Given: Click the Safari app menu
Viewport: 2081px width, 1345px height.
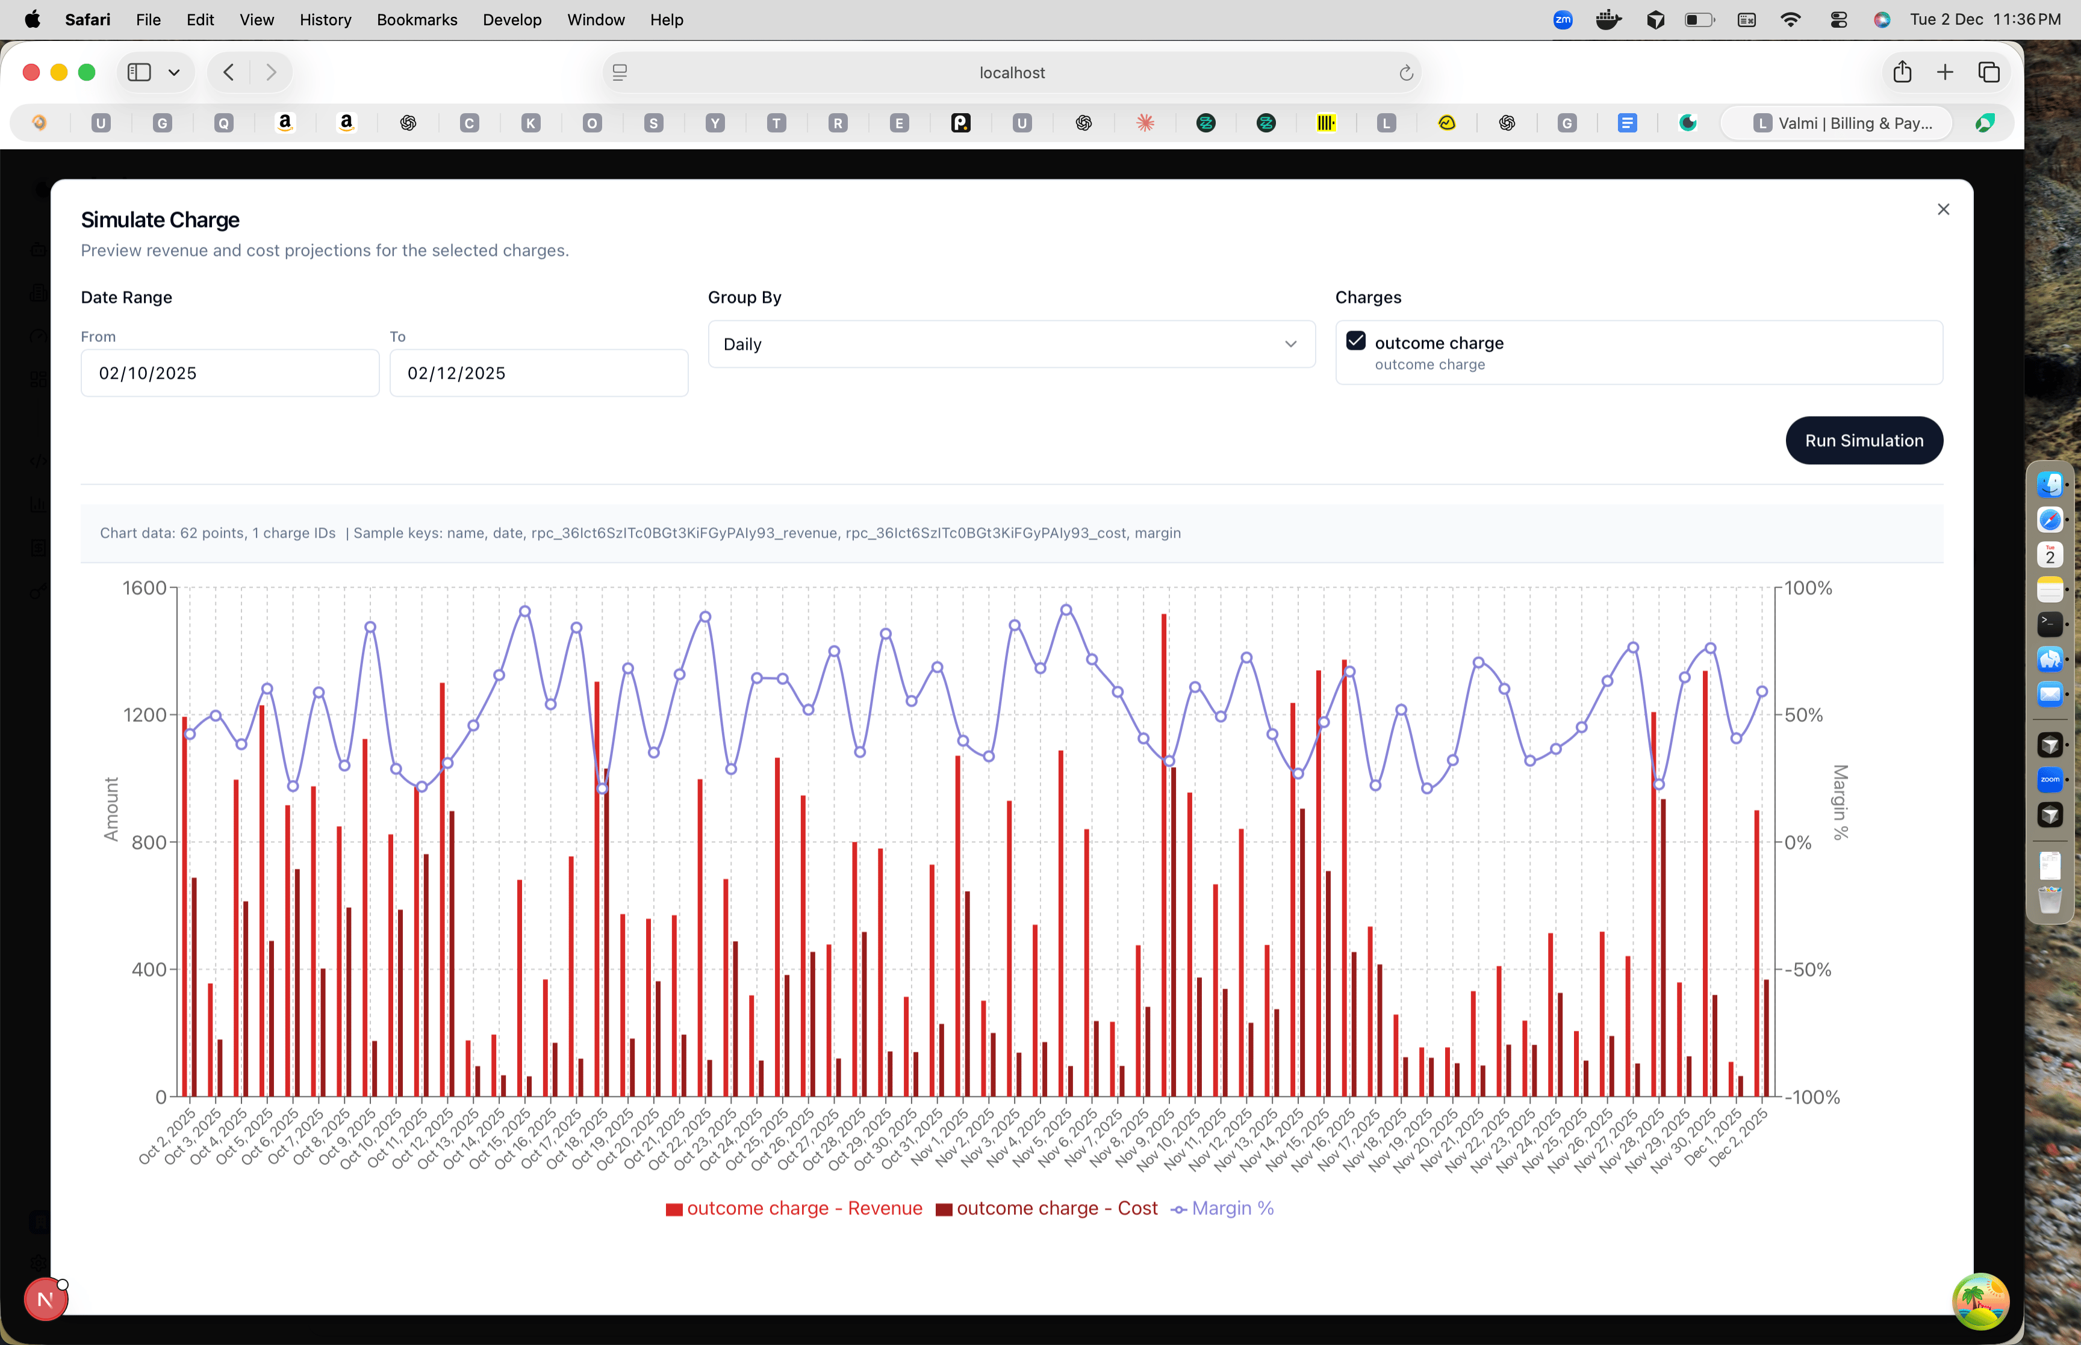Looking at the screenshot, I should click(87, 19).
